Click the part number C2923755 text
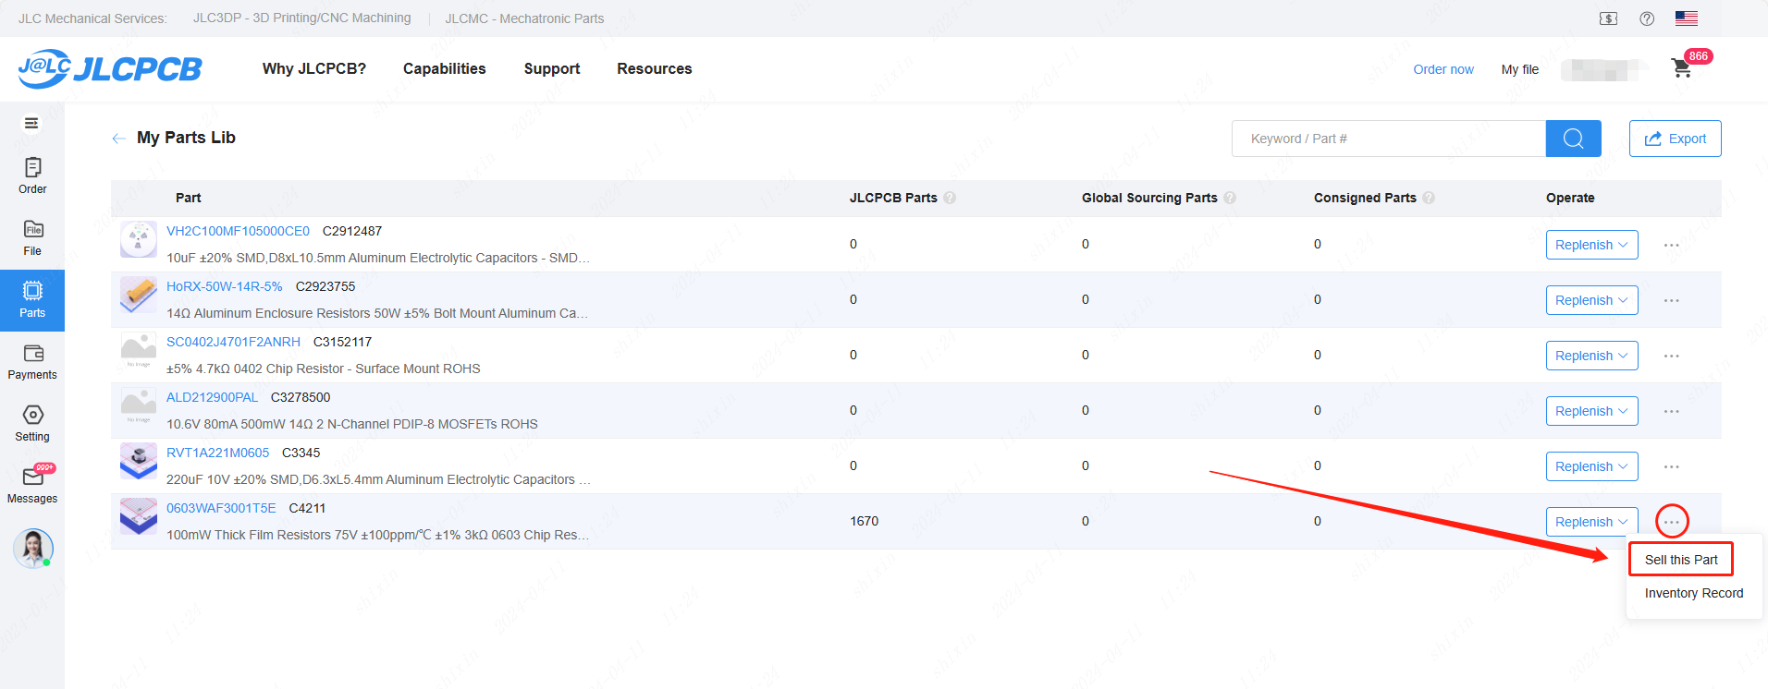Image resolution: width=1768 pixels, height=689 pixels. [325, 286]
